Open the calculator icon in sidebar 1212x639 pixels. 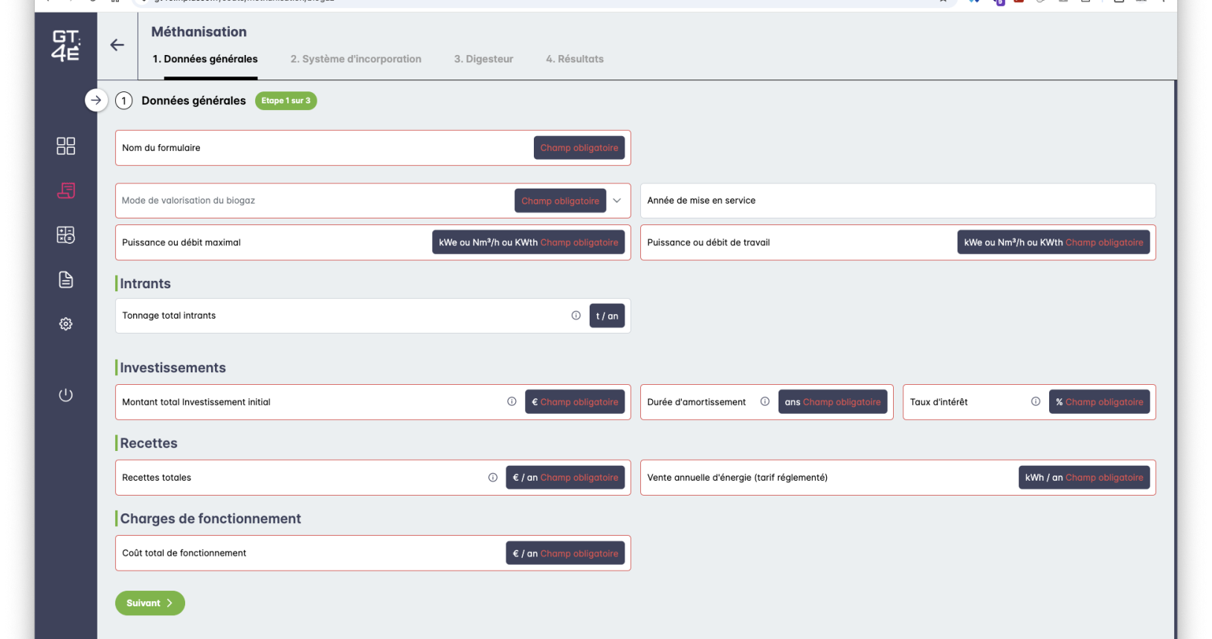65,235
